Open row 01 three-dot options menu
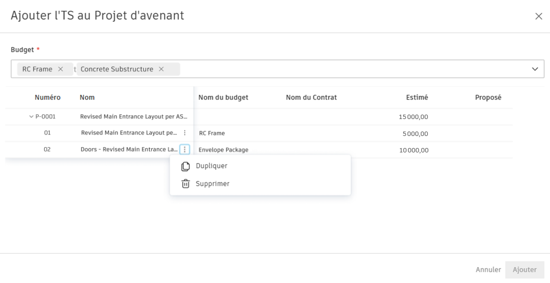This screenshot has width=550, height=283. click(184, 133)
